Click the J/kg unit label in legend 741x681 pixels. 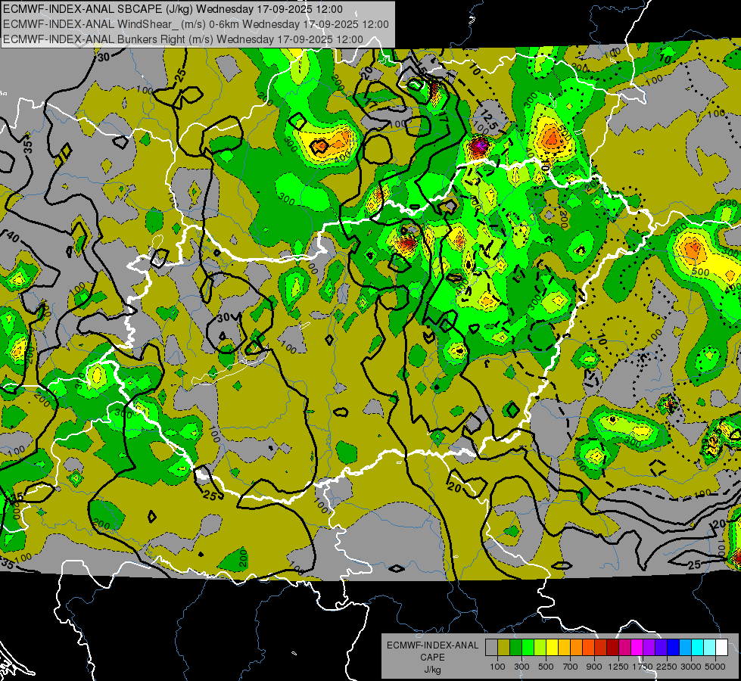(x=432, y=670)
